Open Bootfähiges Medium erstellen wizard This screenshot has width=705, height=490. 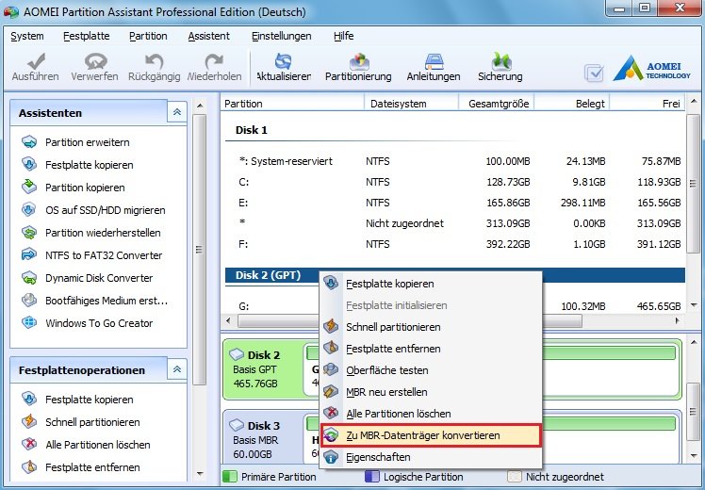click(107, 301)
